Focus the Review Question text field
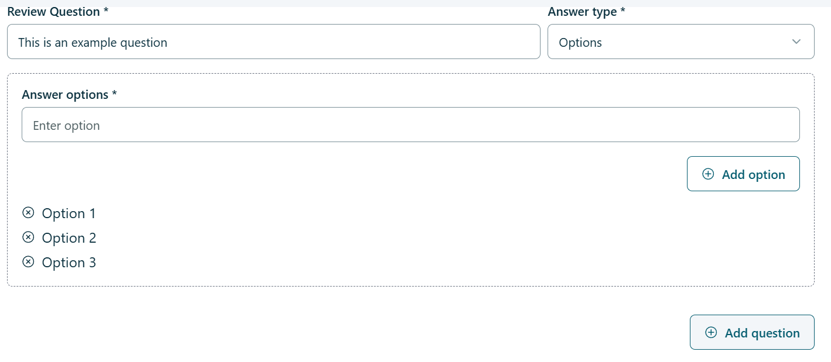The width and height of the screenshot is (831, 362). 273,42
